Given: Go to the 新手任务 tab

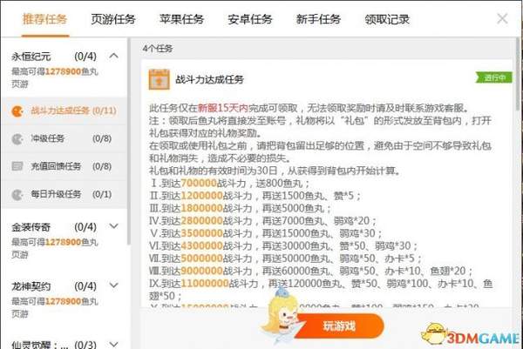Looking at the screenshot, I should [318, 19].
